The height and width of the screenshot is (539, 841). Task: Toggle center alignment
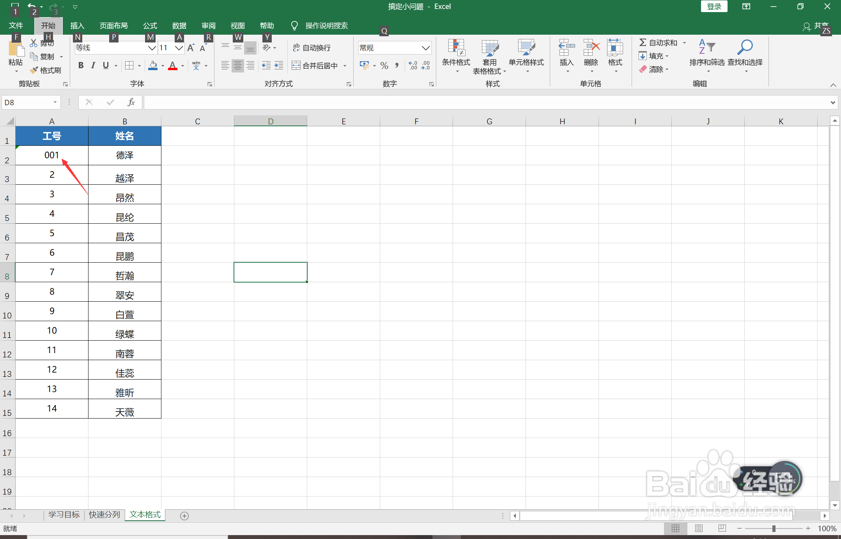(x=237, y=65)
